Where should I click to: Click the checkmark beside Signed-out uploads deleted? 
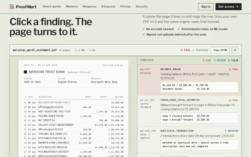click(144, 35)
